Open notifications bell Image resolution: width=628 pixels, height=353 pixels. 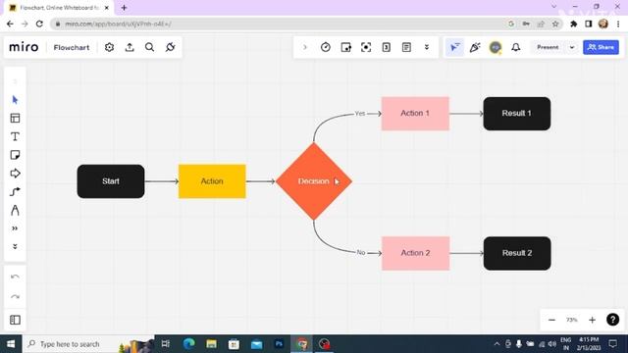516,47
